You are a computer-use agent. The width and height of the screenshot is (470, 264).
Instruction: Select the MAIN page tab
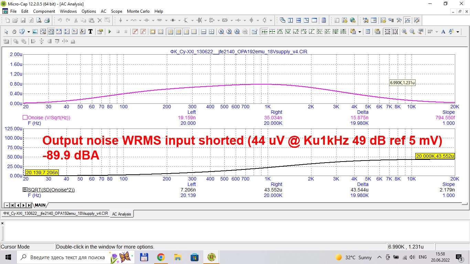(x=40, y=205)
